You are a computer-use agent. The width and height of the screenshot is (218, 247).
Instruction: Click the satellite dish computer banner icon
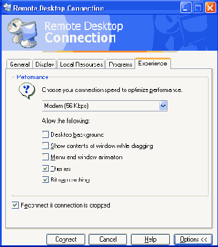pyautogui.click(x=22, y=33)
